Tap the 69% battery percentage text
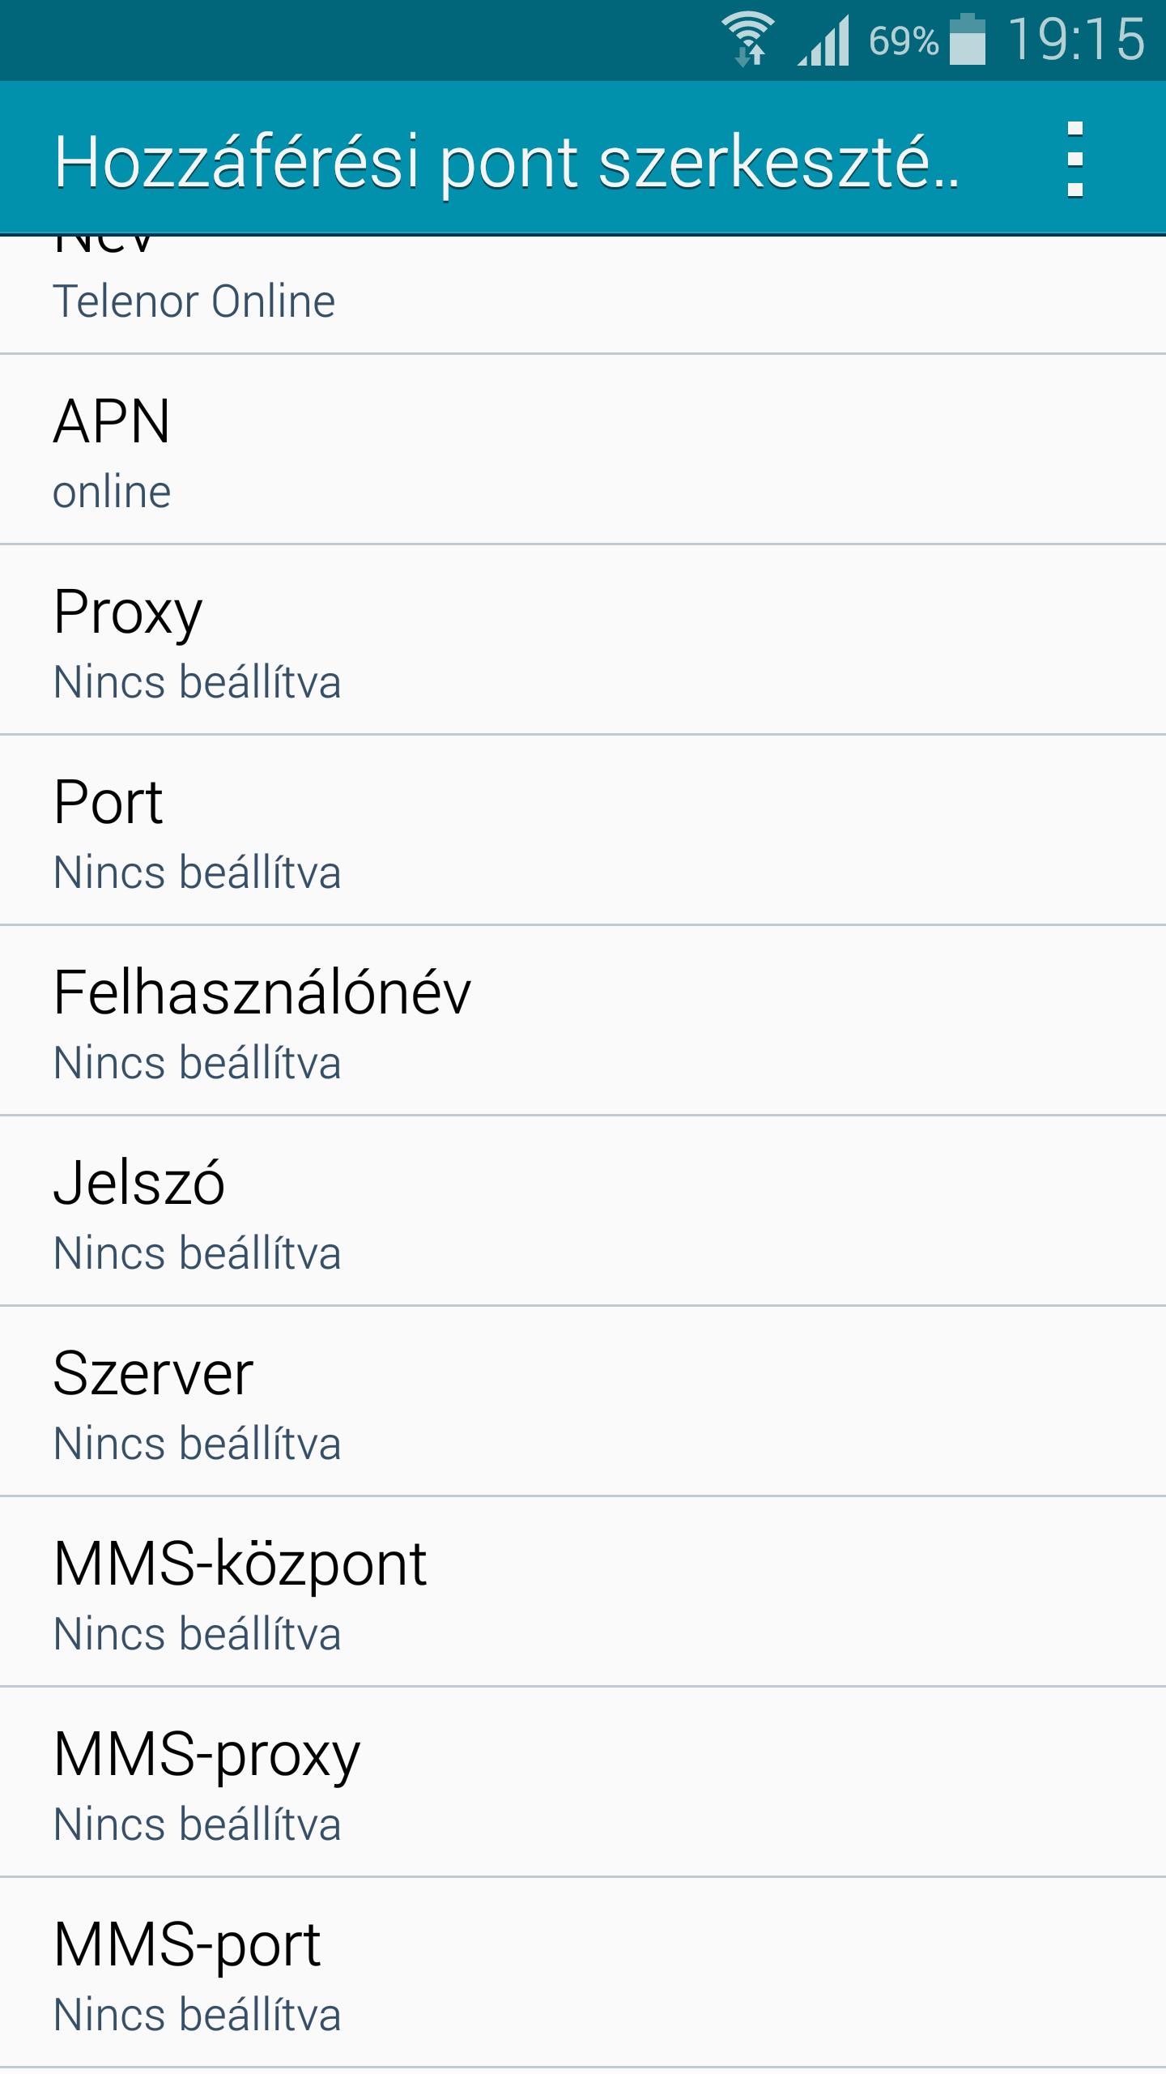Viewport: 1166px width, 2074px height. click(903, 41)
